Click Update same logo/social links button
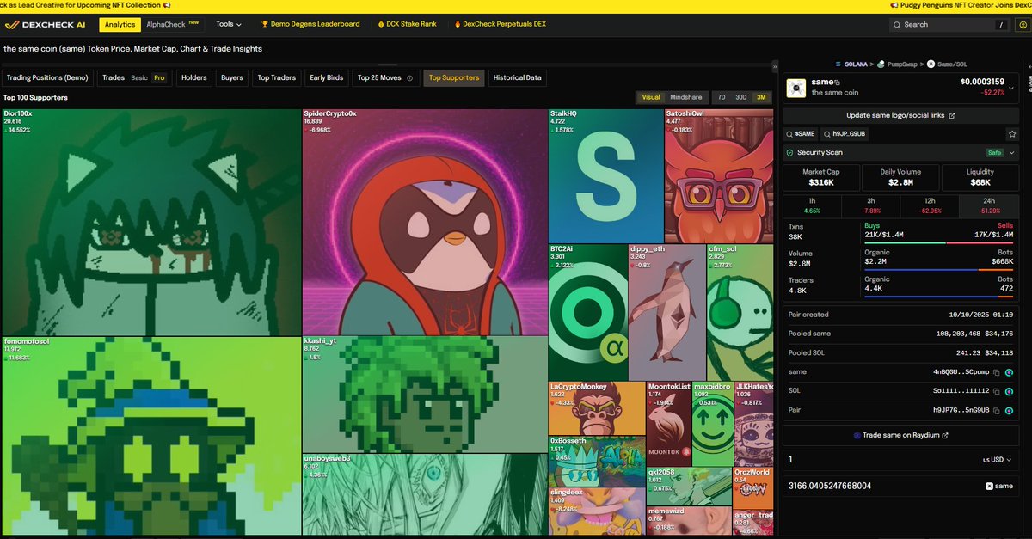 [x=900, y=115]
